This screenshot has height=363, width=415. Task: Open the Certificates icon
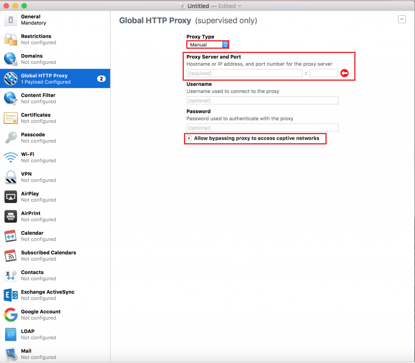pos(11,118)
